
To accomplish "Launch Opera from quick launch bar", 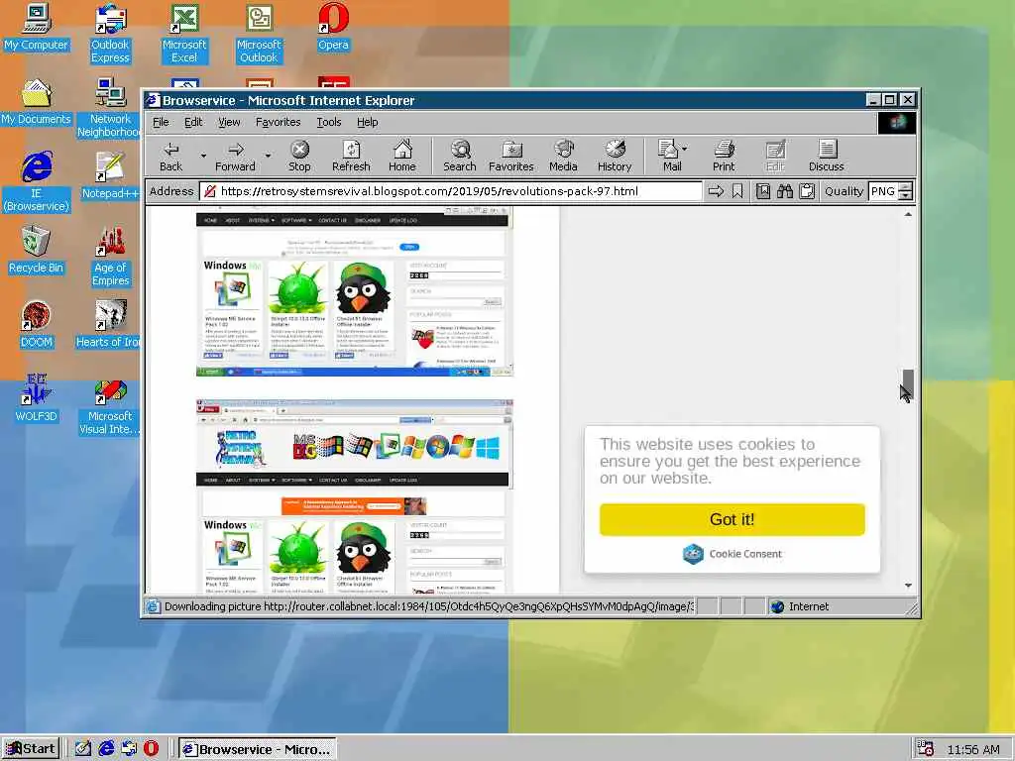I will 151,749.
